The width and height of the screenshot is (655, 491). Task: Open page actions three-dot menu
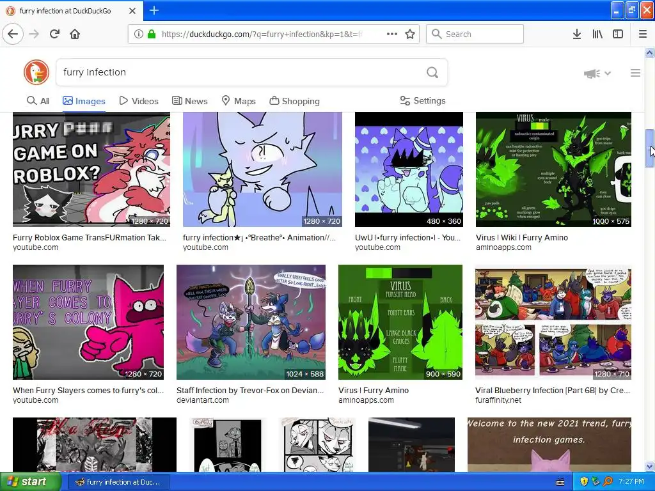(392, 35)
